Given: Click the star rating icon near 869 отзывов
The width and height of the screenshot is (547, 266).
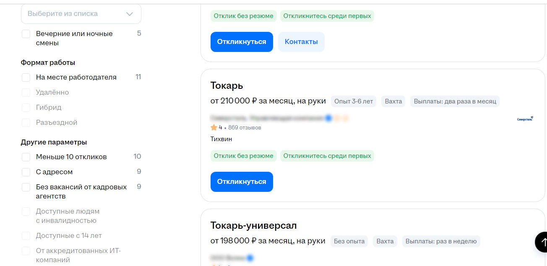Looking at the screenshot, I should point(214,127).
